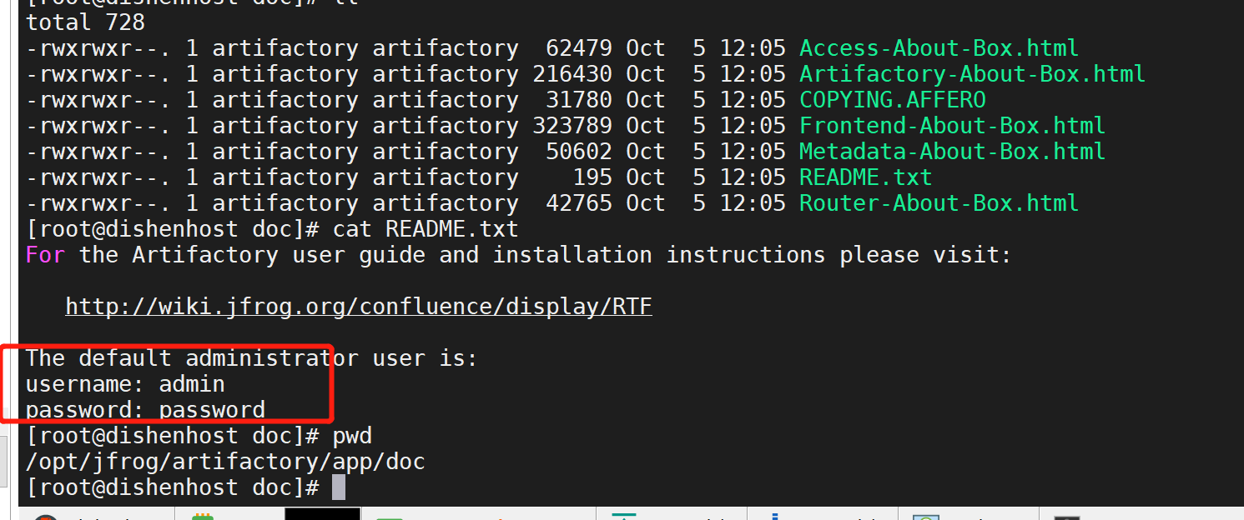Screen dimensions: 1244x520
Task: Click the /opt/jfrog/artifactory/app/doc path output
Action: click(225, 462)
